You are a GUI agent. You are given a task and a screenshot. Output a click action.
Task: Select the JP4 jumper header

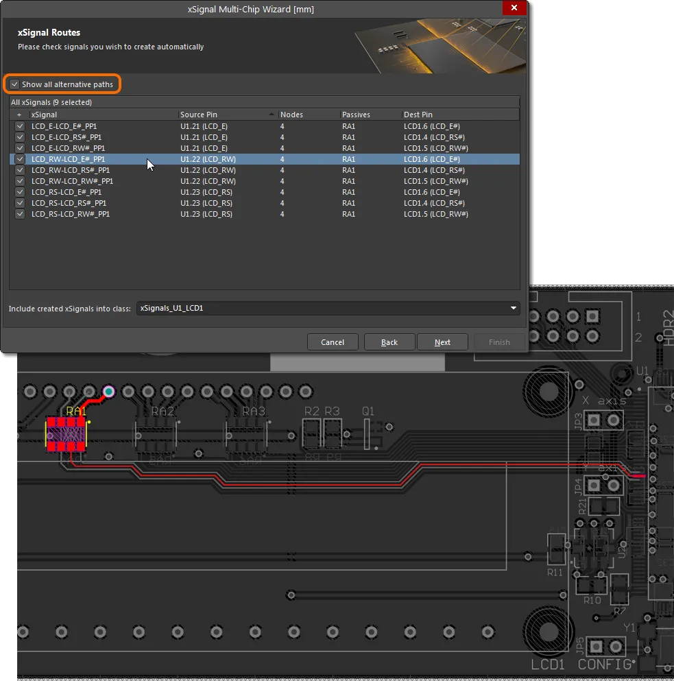pyautogui.click(x=603, y=485)
